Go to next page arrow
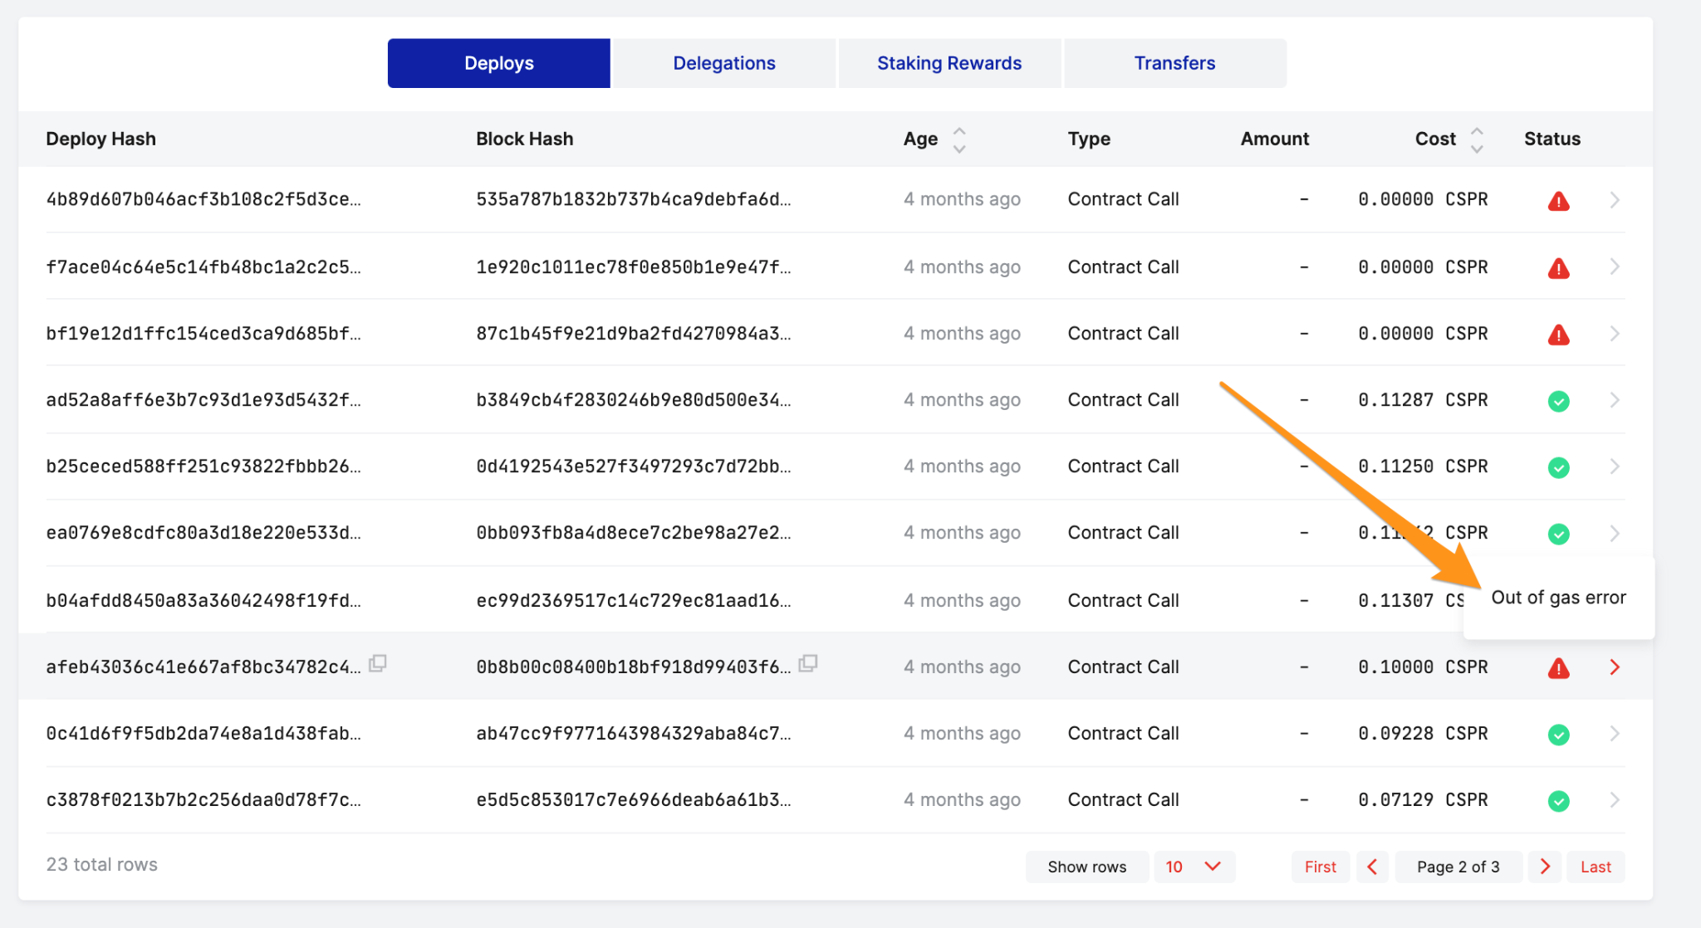This screenshot has height=928, width=1701. coord(1545,867)
